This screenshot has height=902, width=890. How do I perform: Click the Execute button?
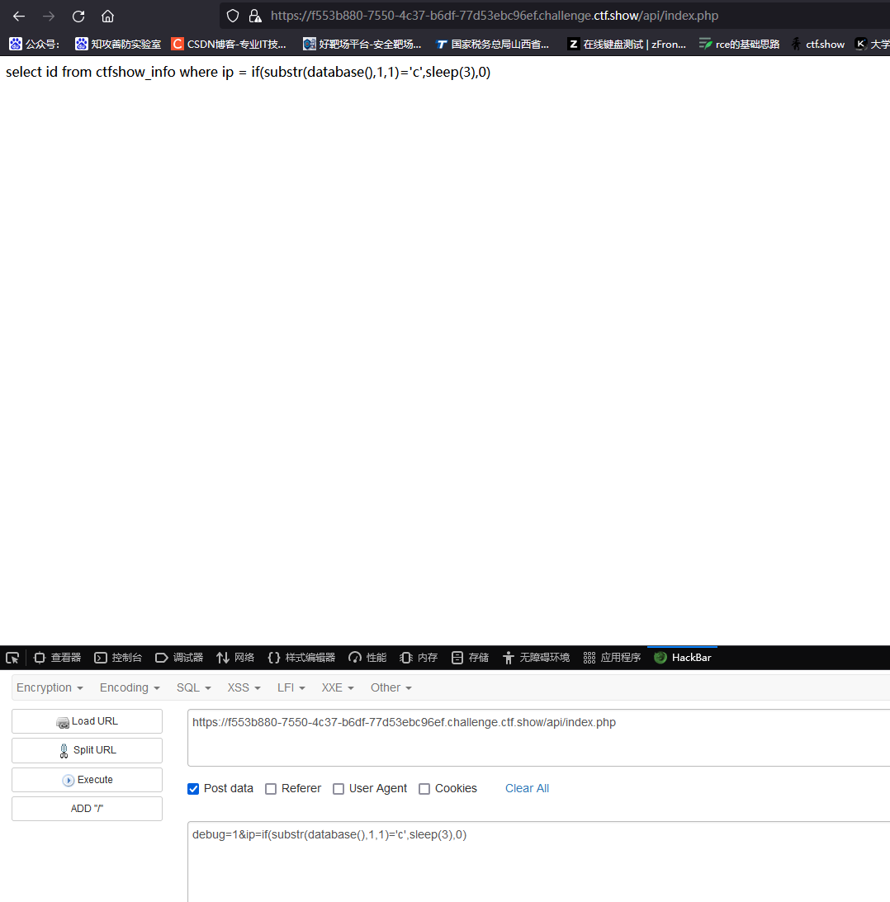point(87,780)
